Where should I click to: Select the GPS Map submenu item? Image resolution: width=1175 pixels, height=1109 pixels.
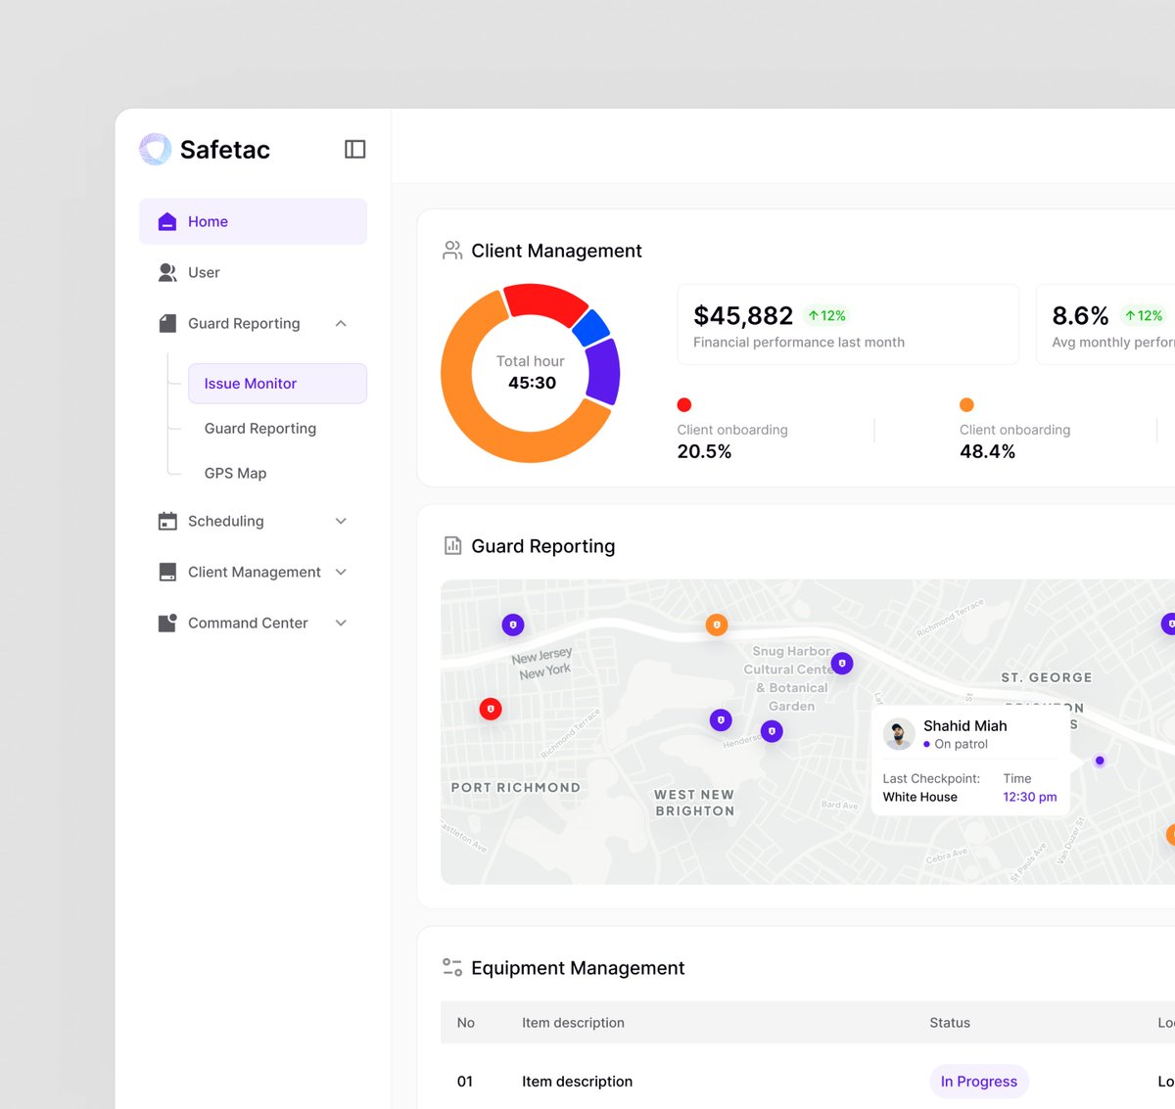tap(235, 473)
